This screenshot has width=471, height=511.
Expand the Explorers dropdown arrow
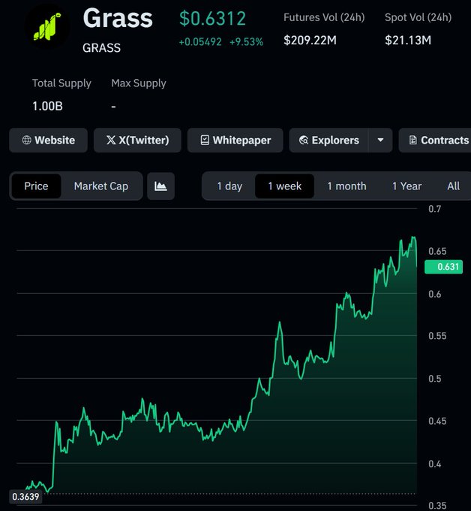click(x=380, y=140)
